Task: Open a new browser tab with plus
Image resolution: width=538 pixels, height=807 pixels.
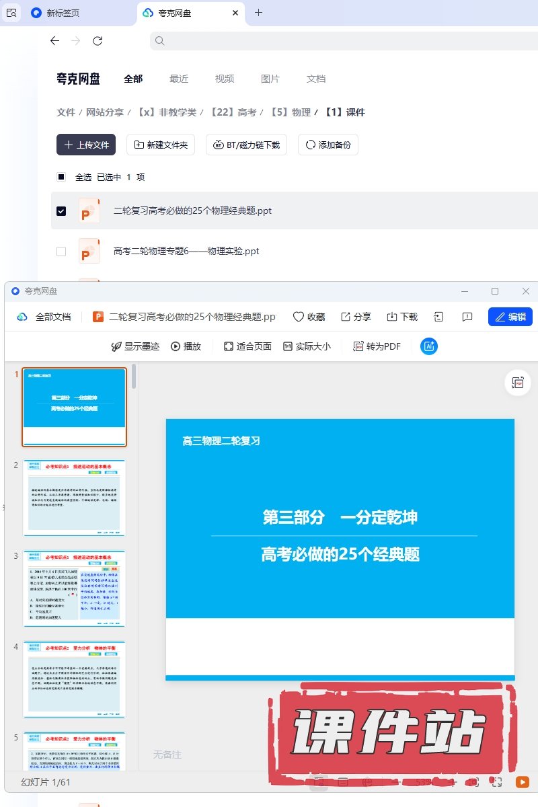Action: coord(258,13)
